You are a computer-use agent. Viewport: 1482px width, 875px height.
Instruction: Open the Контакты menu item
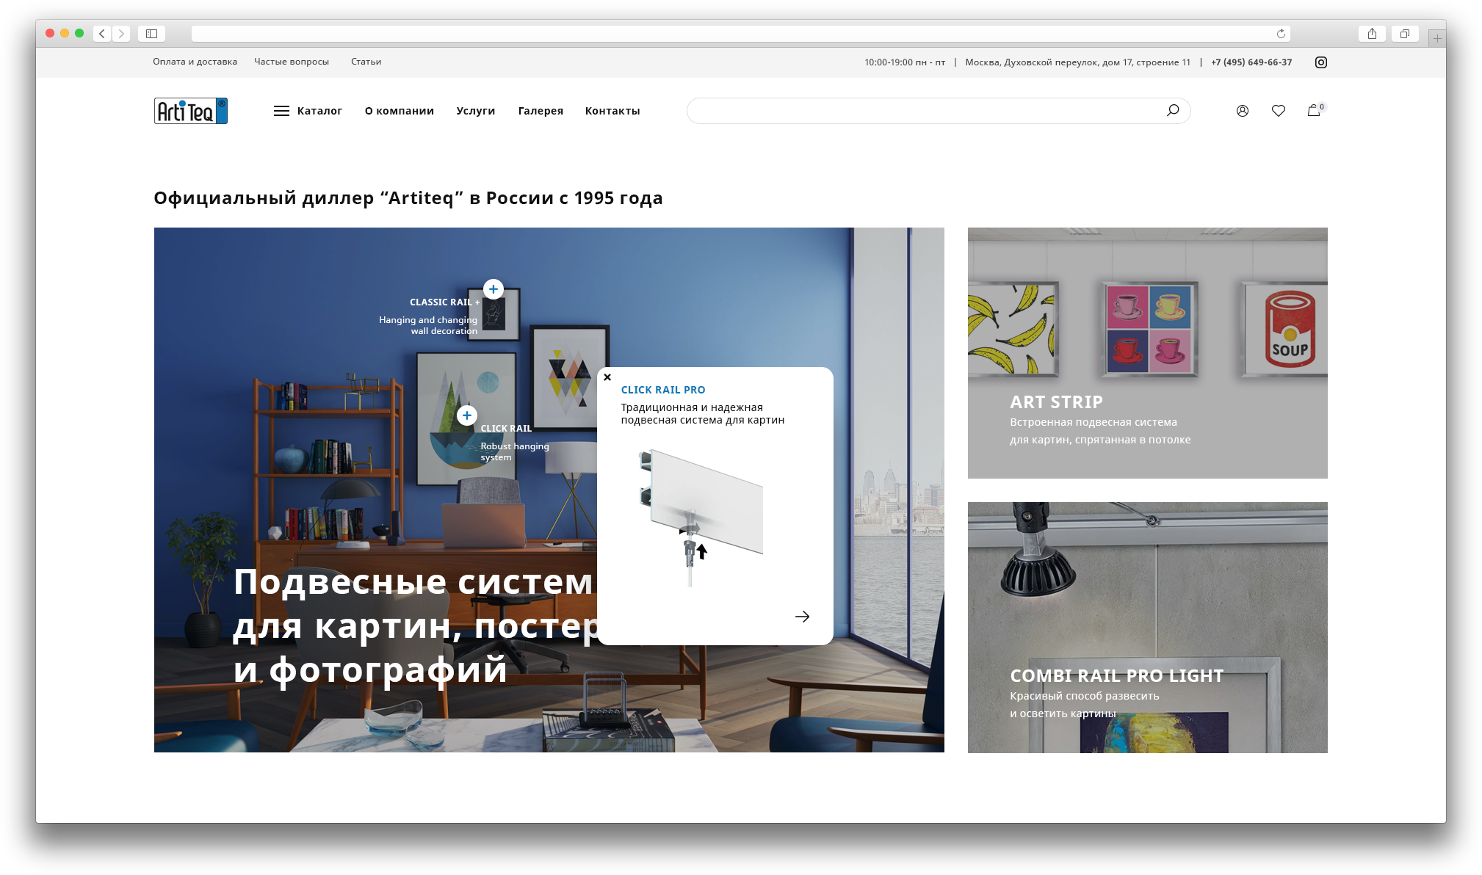click(x=612, y=111)
